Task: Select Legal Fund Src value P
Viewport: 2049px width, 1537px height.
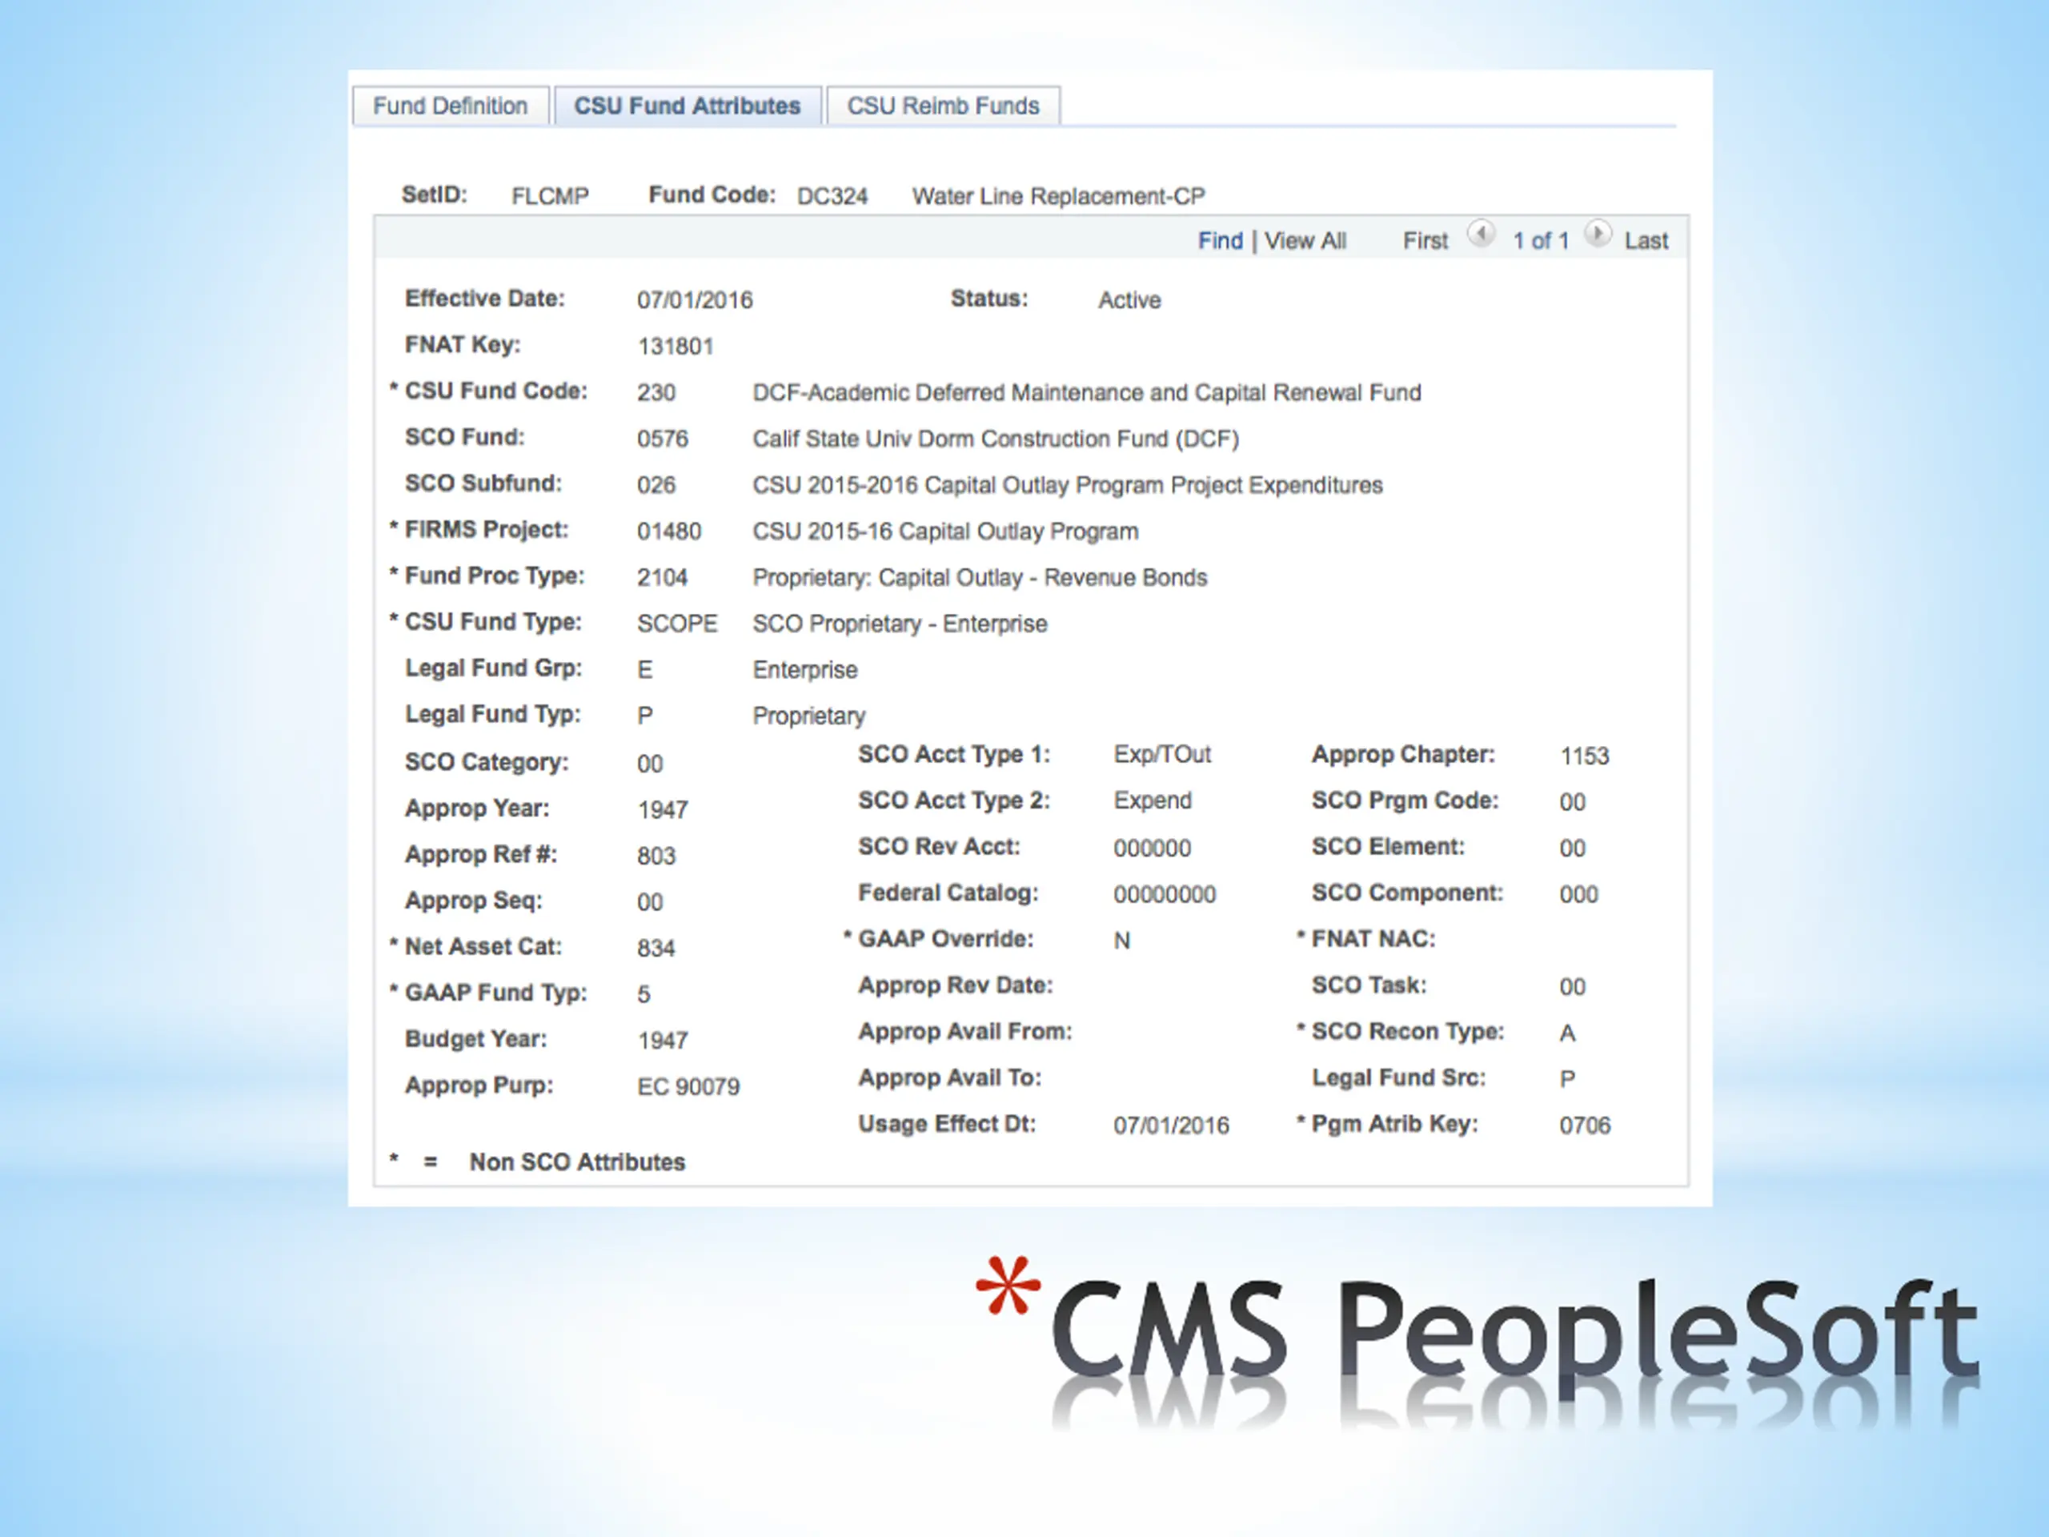Action: point(1567,1080)
